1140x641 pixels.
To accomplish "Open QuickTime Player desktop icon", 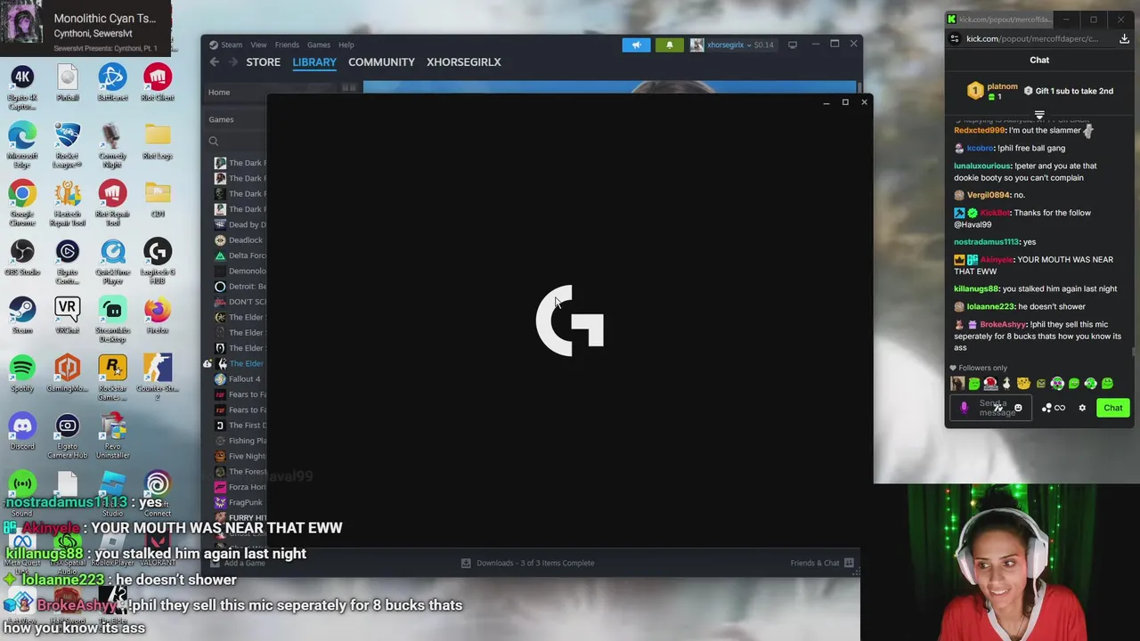I will point(112,261).
